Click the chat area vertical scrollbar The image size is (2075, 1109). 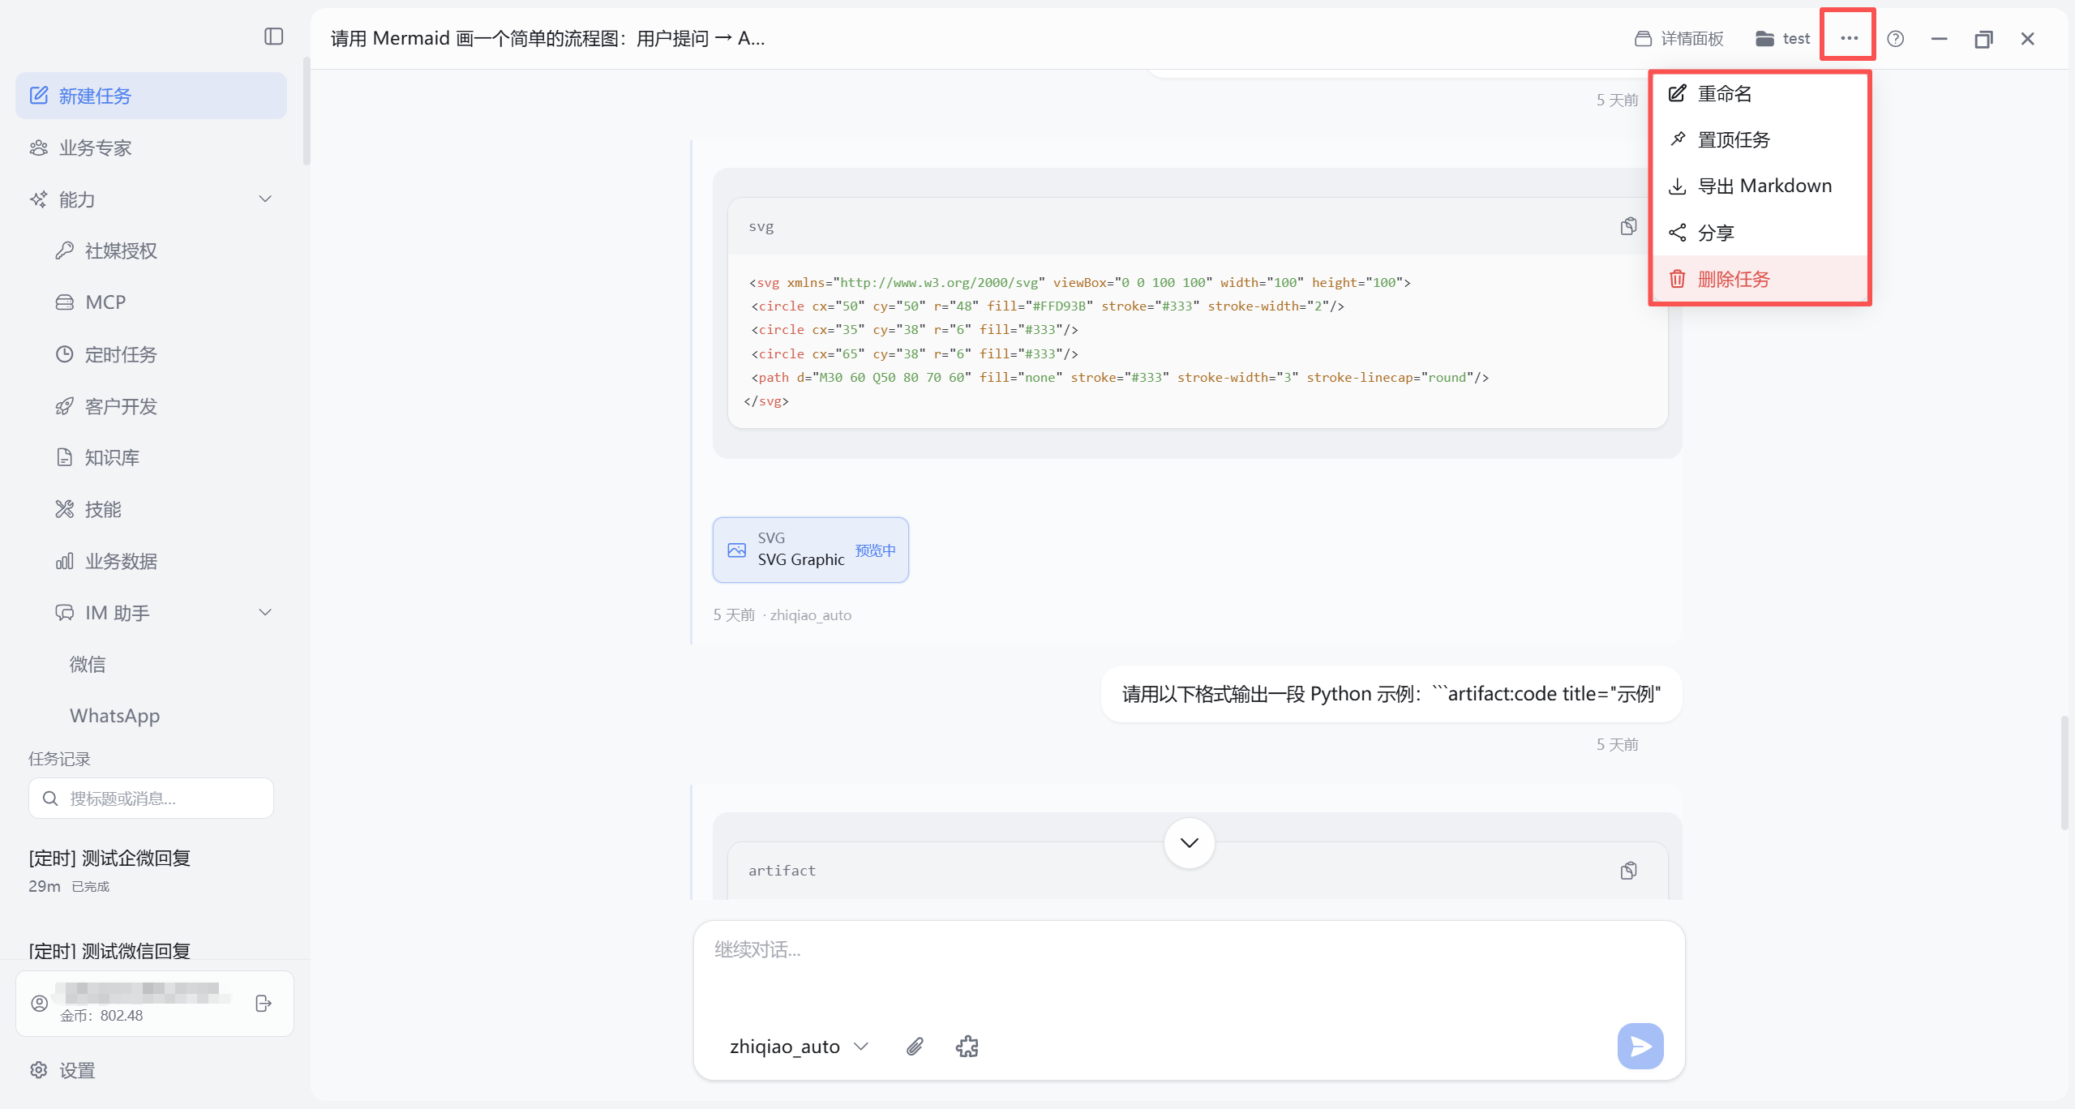[x=2064, y=773]
